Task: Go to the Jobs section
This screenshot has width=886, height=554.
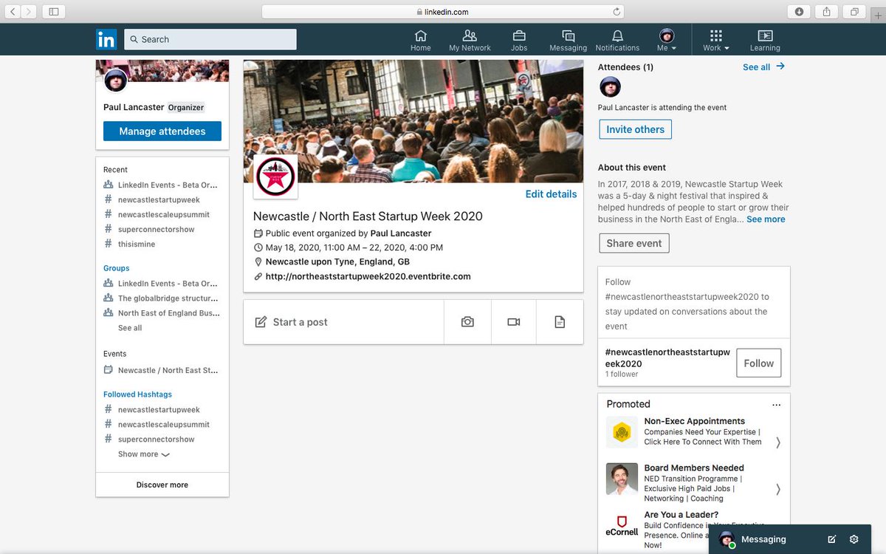Action: (519, 41)
